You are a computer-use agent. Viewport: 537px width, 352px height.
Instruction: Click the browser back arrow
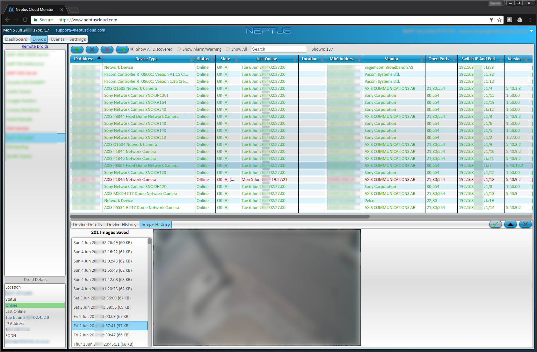(x=7, y=20)
